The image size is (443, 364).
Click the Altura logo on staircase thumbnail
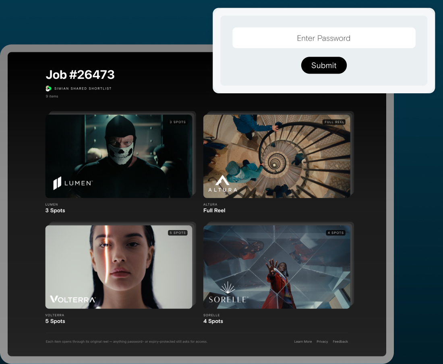pos(223,184)
